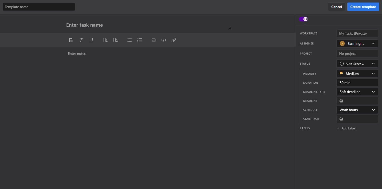Click the START DATE label
The height and width of the screenshot is (189, 382).
pos(311,119)
